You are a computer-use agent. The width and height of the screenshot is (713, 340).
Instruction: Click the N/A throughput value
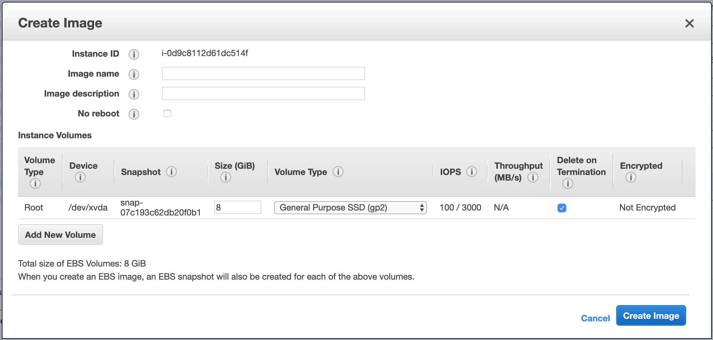click(x=501, y=208)
